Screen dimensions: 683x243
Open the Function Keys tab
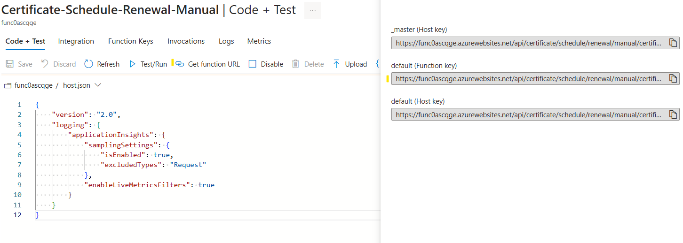click(131, 41)
